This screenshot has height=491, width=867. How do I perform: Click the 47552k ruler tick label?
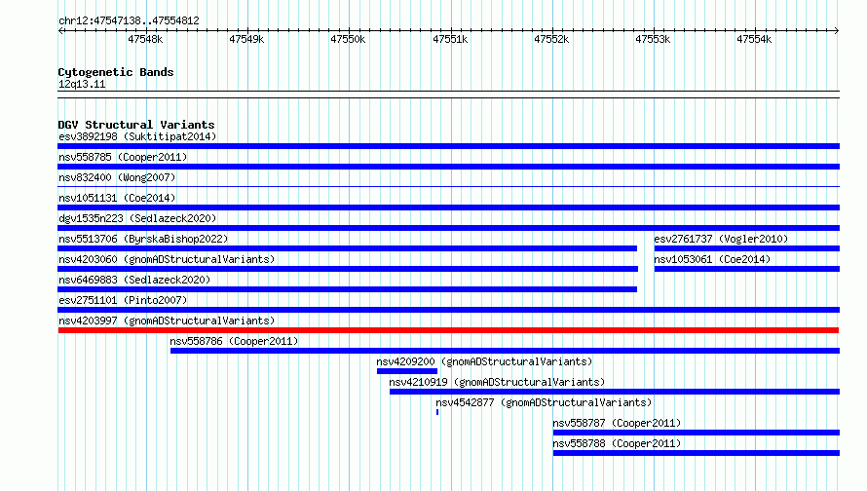coord(551,39)
